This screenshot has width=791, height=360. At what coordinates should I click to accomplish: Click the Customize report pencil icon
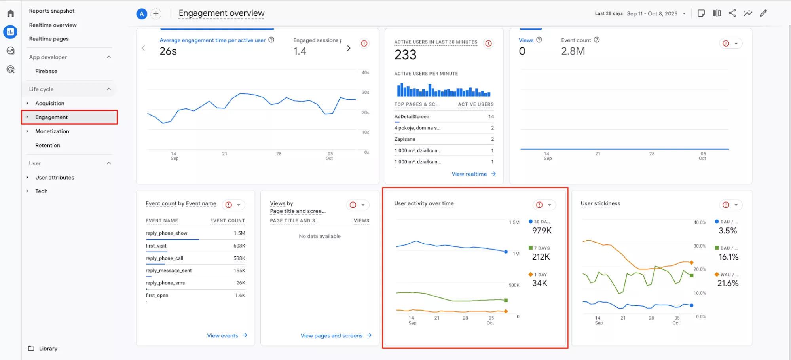pyautogui.click(x=763, y=13)
